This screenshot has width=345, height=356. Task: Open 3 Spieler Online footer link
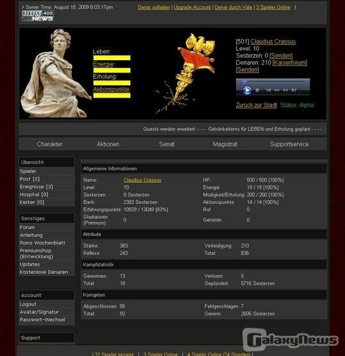click(x=160, y=353)
